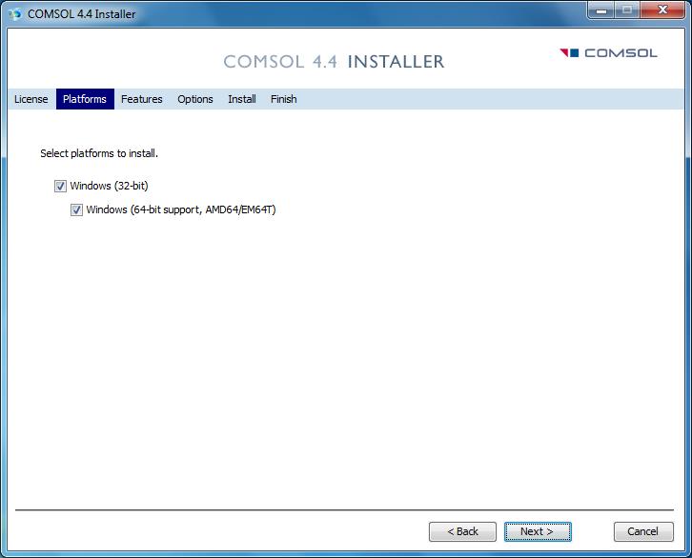Click Next > to continue installation
Image resolution: width=692 pixels, height=558 pixels.
538,531
